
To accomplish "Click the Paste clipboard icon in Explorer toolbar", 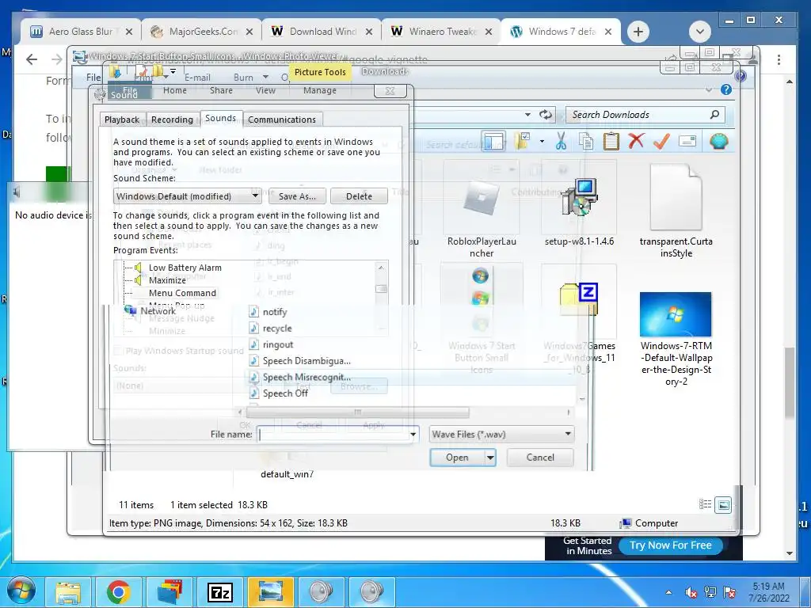I will 611,141.
